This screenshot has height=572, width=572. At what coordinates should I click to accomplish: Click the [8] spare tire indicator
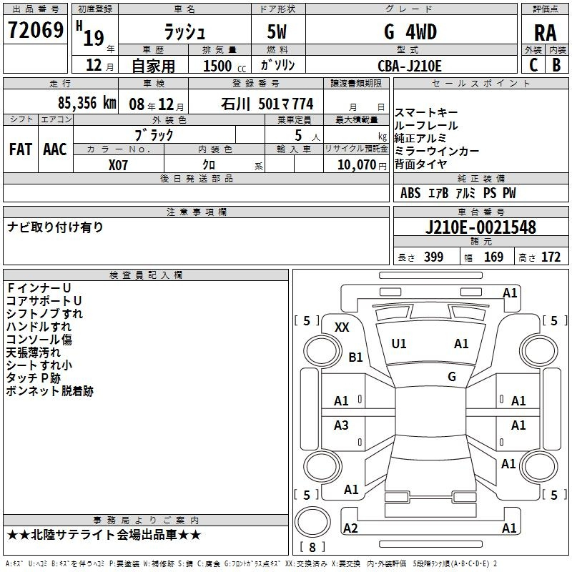click(312, 547)
